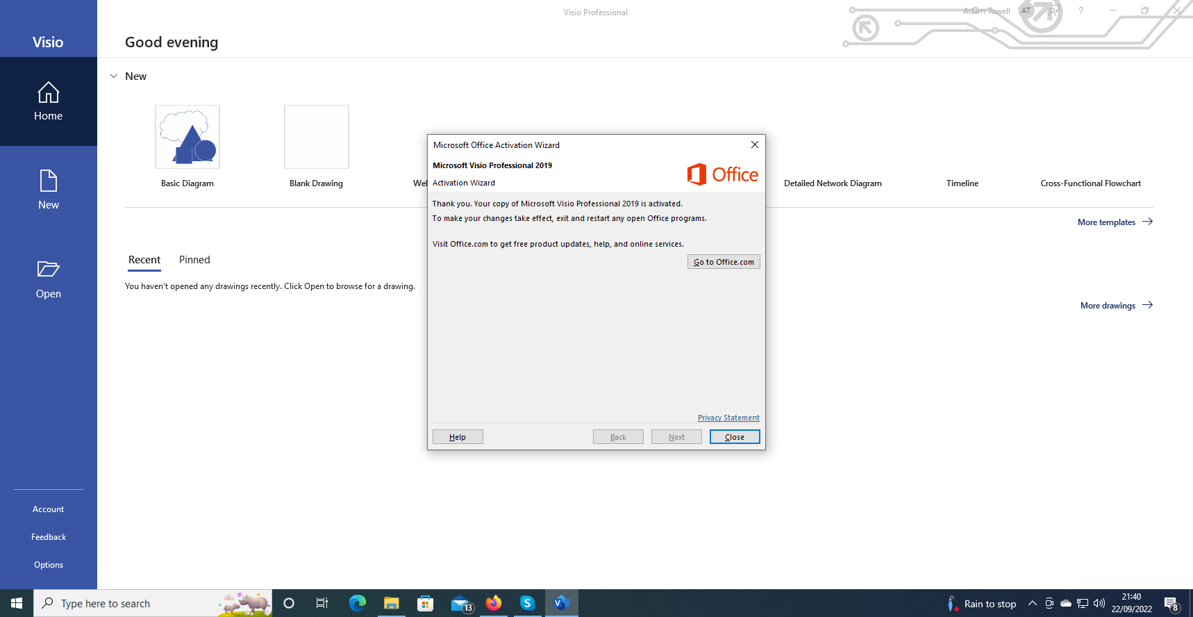Switch to the Recent tab

point(144,260)
